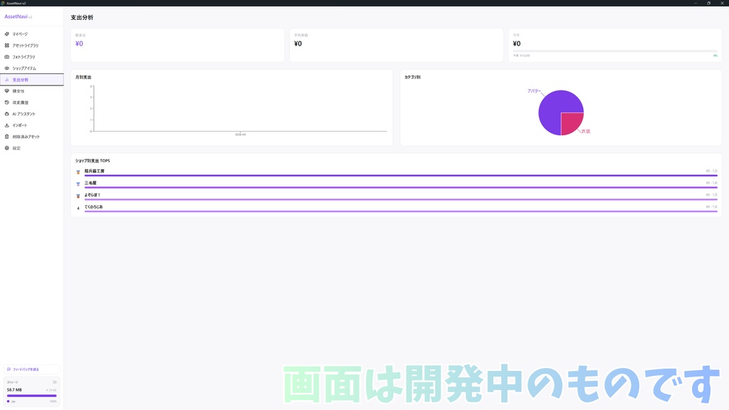Click the ショップアイテム eye icon
Viewport: 729px width, 410px height.
point(6,68)
